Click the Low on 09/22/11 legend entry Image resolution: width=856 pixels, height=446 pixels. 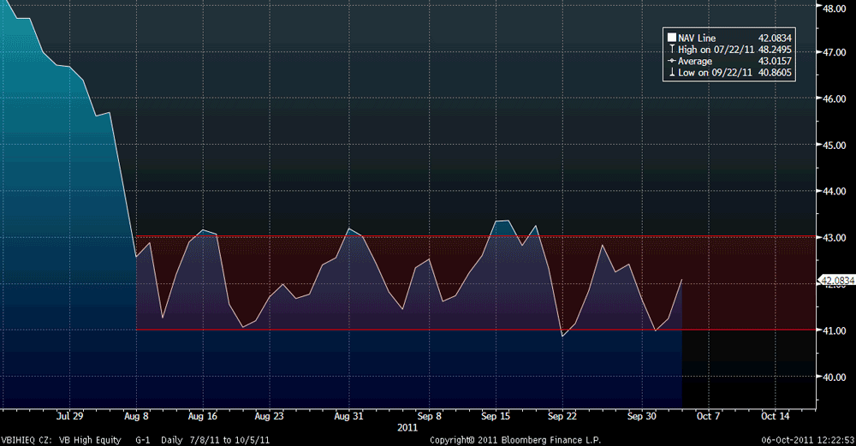(x=710, y=73)
